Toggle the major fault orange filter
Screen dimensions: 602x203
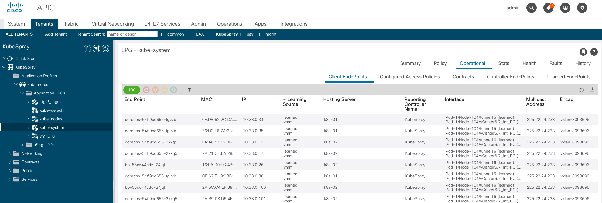[x=155, y=90]
